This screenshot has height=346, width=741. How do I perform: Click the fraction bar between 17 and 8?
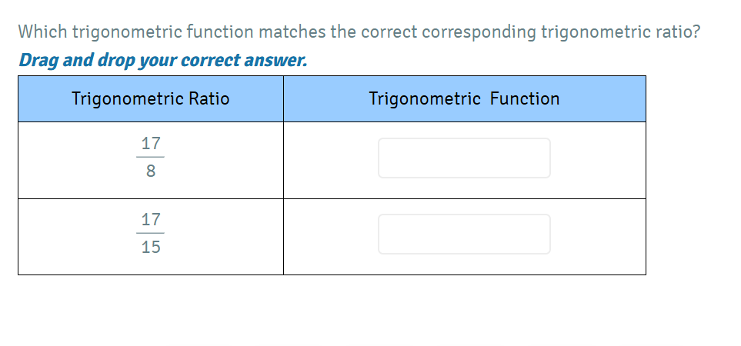(x=151, y=158)
